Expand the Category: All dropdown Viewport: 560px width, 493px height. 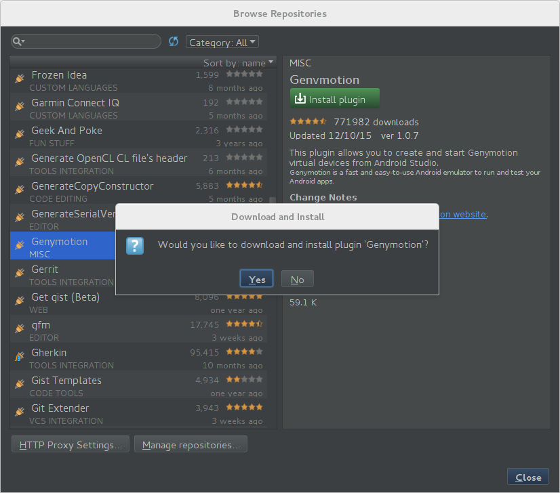click(222, 42)
